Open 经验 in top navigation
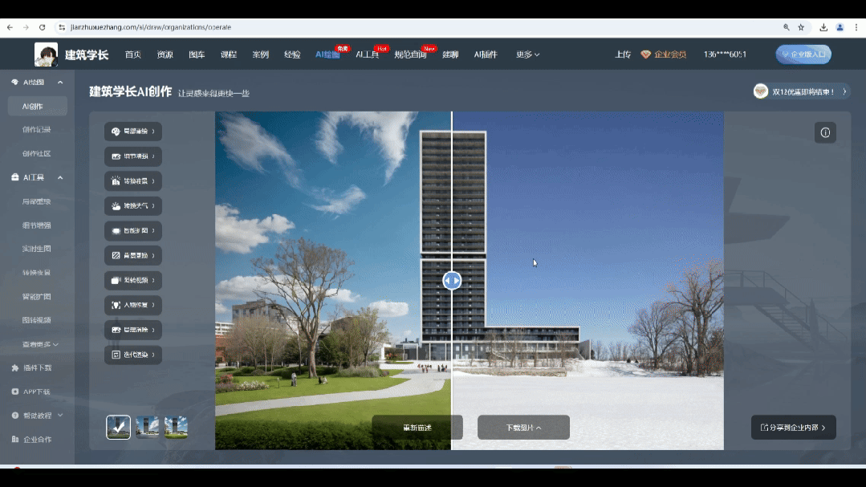The image size is (866, 487). click(x=292, y=54)
